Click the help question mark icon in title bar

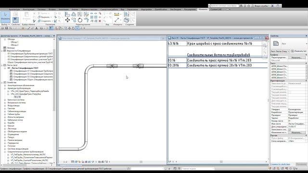pyautogui.click(x=278, y=6)
